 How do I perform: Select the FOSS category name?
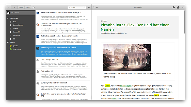pos(15,22)
